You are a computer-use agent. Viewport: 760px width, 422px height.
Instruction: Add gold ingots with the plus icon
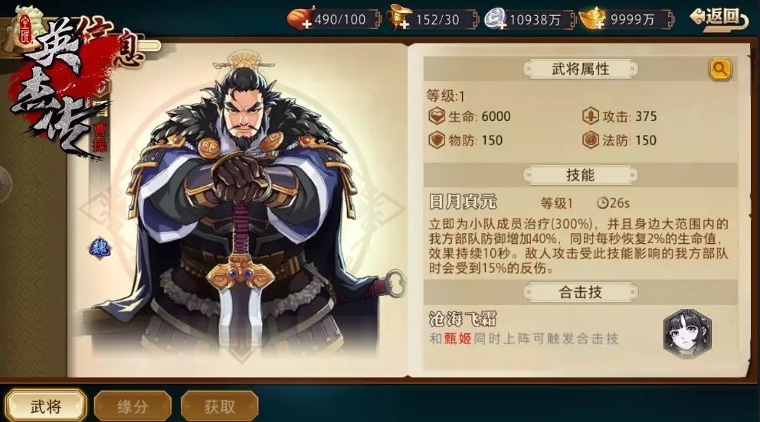(599, 24)
